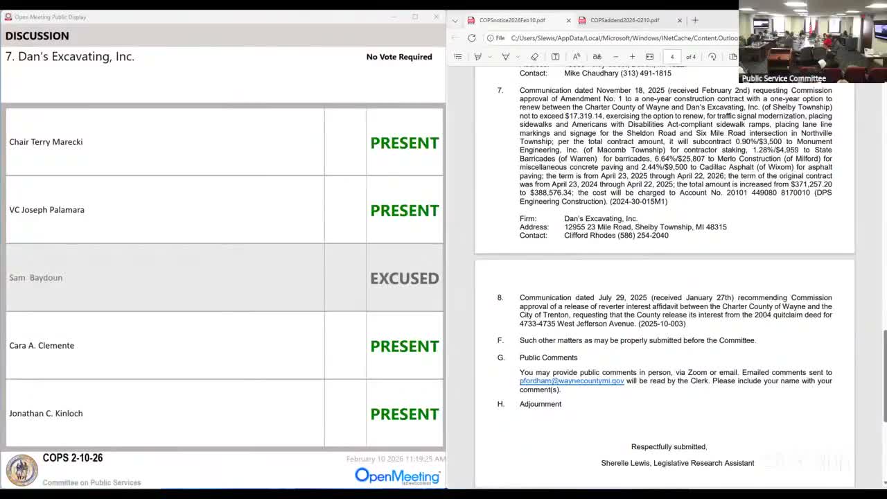Click the page view icon after rotate
887x499 pixels.
(732, 57)
